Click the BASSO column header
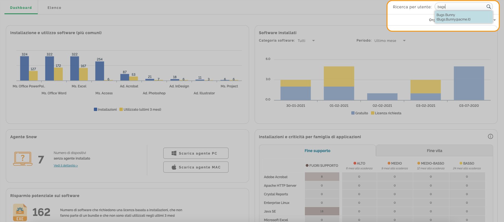Screen dimensions: 504x222 pos(467,163)
